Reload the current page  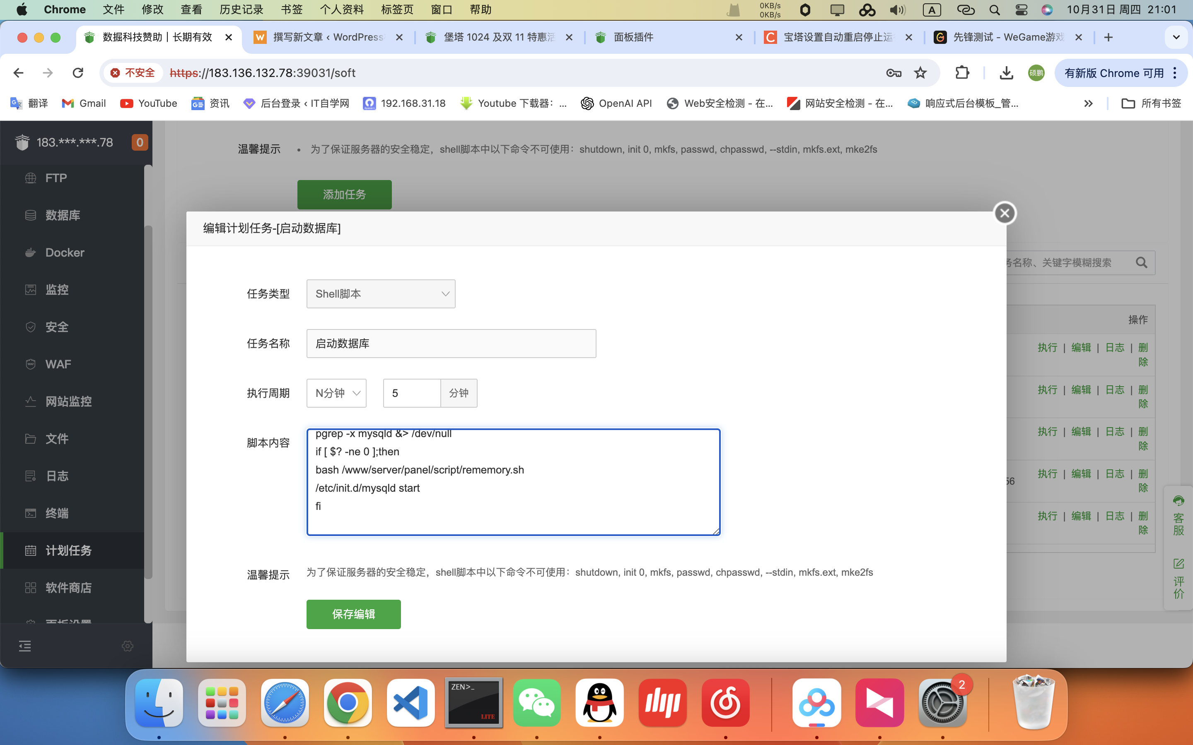[x=78, y=73]
